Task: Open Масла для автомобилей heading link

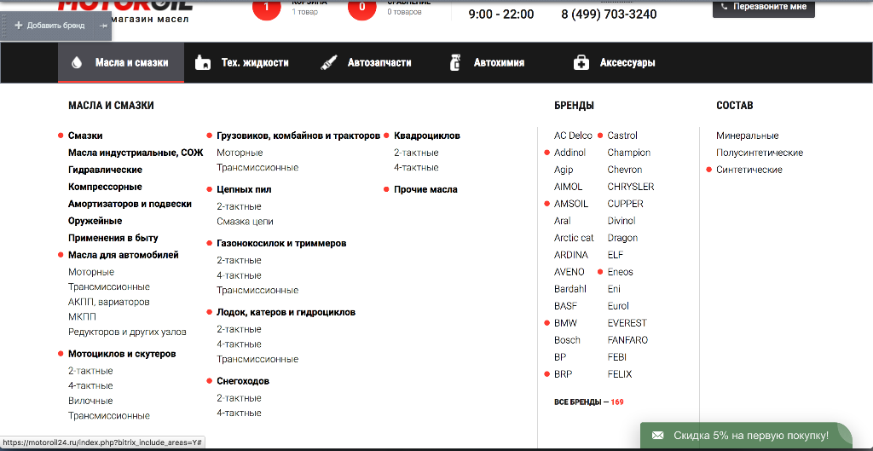Action: click(x=124, y=255)
